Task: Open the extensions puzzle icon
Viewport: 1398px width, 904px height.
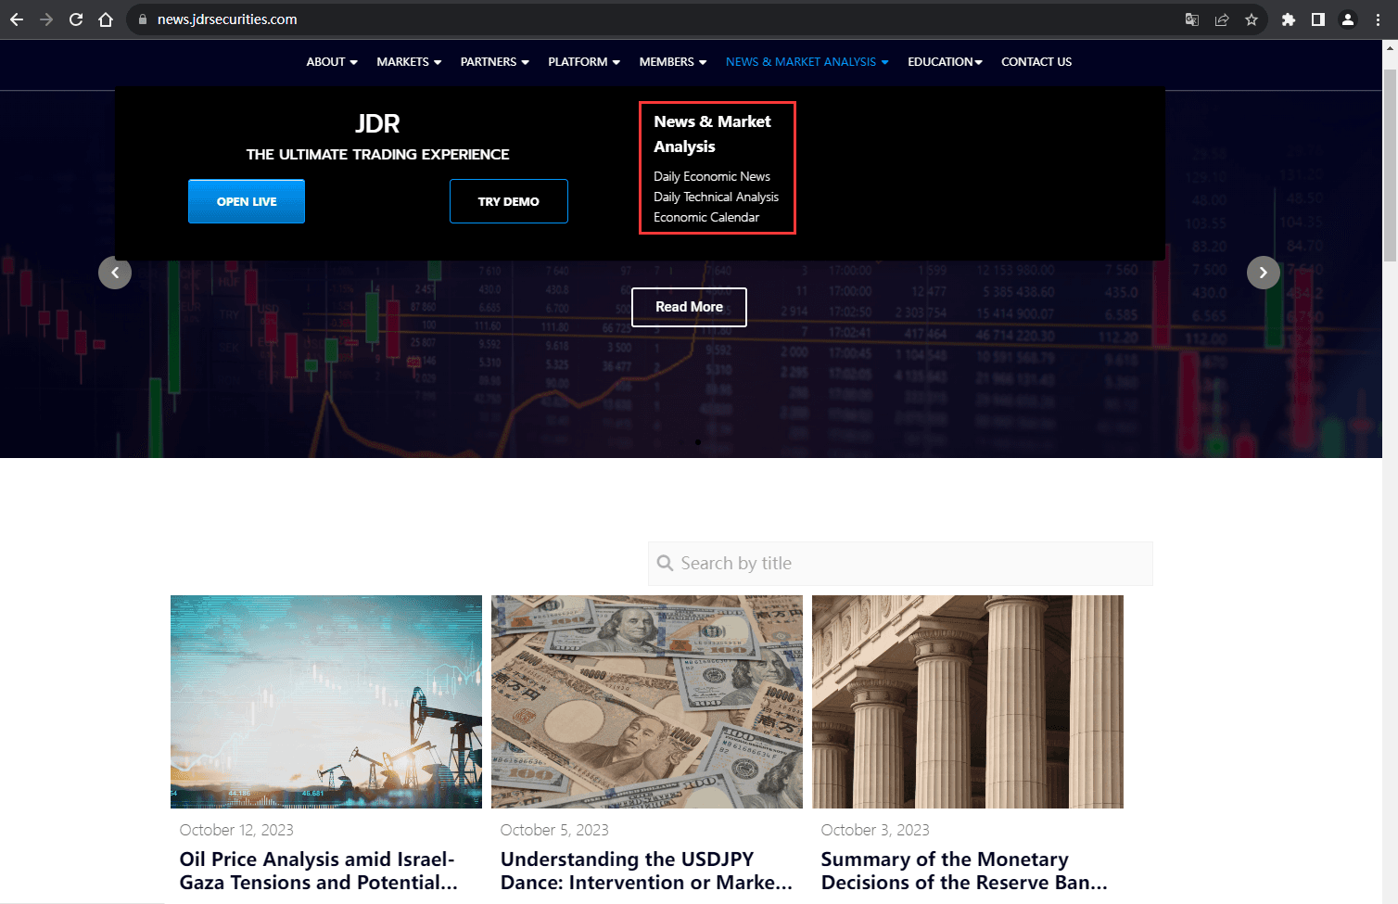Action: point(1289,19)
